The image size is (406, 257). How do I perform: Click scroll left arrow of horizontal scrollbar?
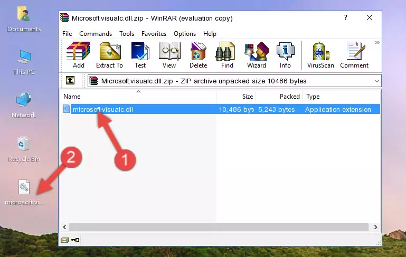[x=65, y=227]
